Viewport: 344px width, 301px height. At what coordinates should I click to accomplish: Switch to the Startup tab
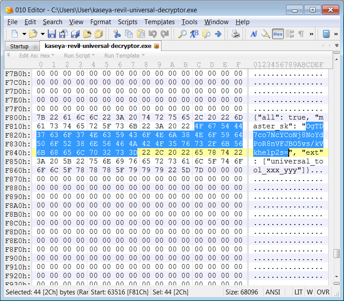(x=19, y=47)
